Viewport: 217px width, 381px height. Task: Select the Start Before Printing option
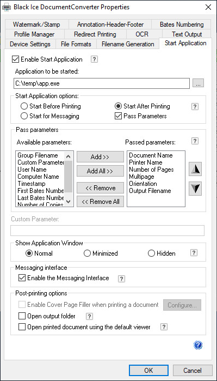[x=24, y=106]
